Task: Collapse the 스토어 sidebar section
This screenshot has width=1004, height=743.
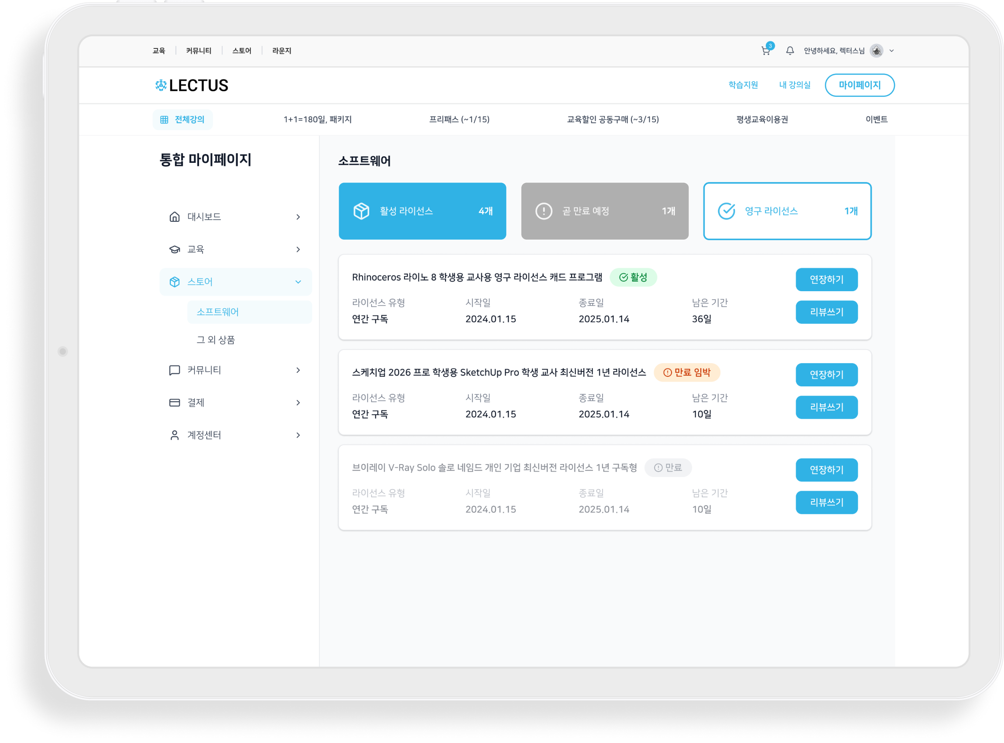Action: coord(298,282)
